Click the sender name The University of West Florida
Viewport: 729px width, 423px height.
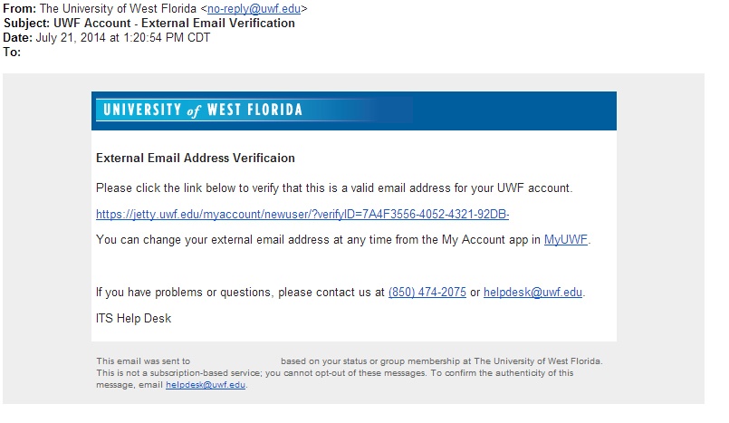click(118, 9)
